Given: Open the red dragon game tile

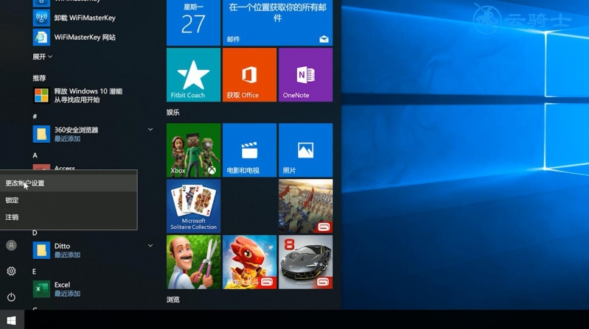Looking at the screenshot, I should [x=249, y=262].
